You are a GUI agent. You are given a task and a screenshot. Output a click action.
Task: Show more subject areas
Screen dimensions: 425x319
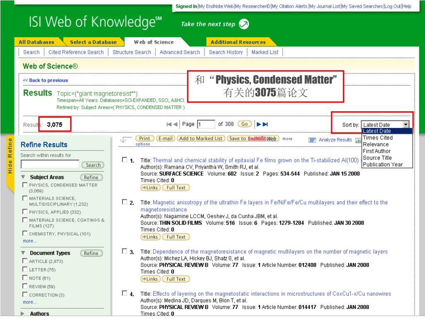coord(30,241)
